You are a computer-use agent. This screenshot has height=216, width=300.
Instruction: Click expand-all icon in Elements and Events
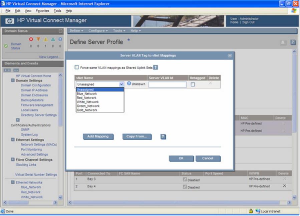pyautogui.click(x=7, y=70)
